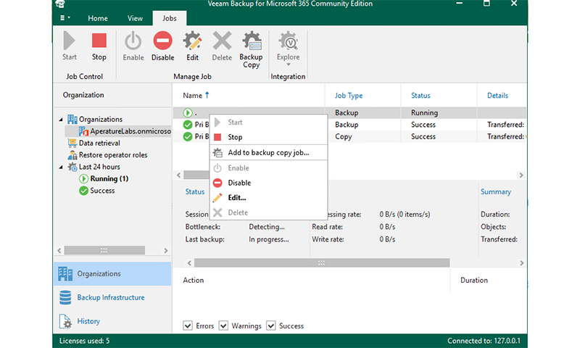Click the Action column header
Viewport: 580px width, 348px height.
coord(193,280)
